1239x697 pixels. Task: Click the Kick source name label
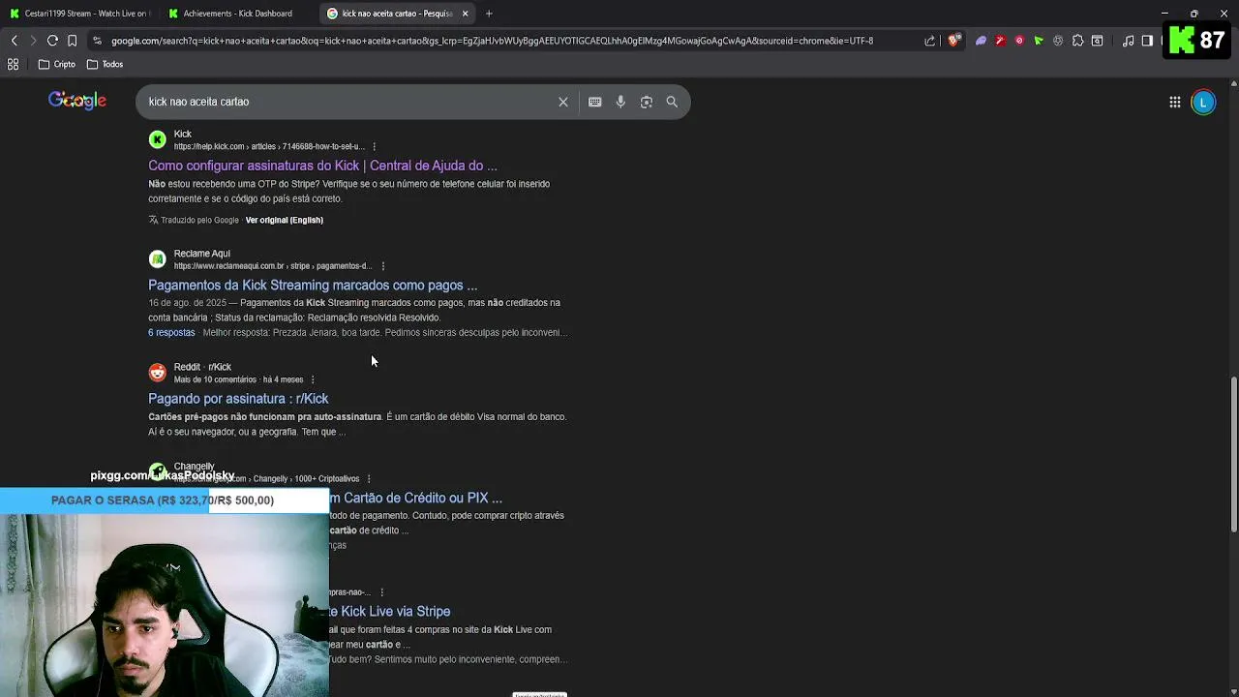point(183,134)
